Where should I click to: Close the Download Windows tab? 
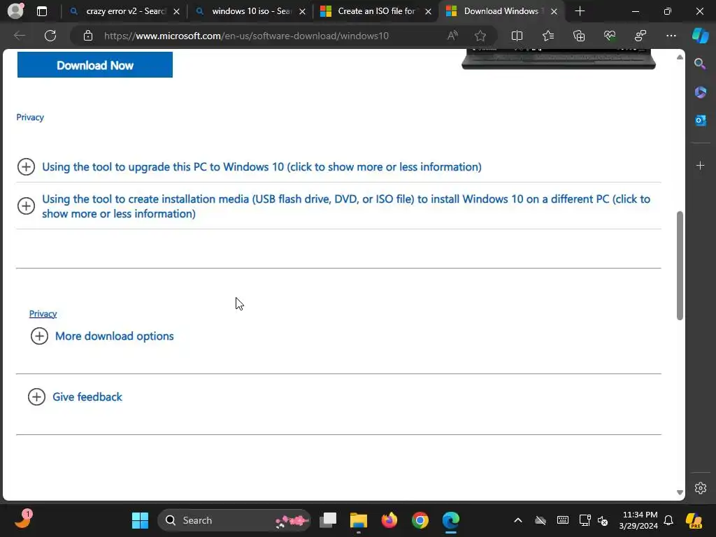[x=554, y=11]
